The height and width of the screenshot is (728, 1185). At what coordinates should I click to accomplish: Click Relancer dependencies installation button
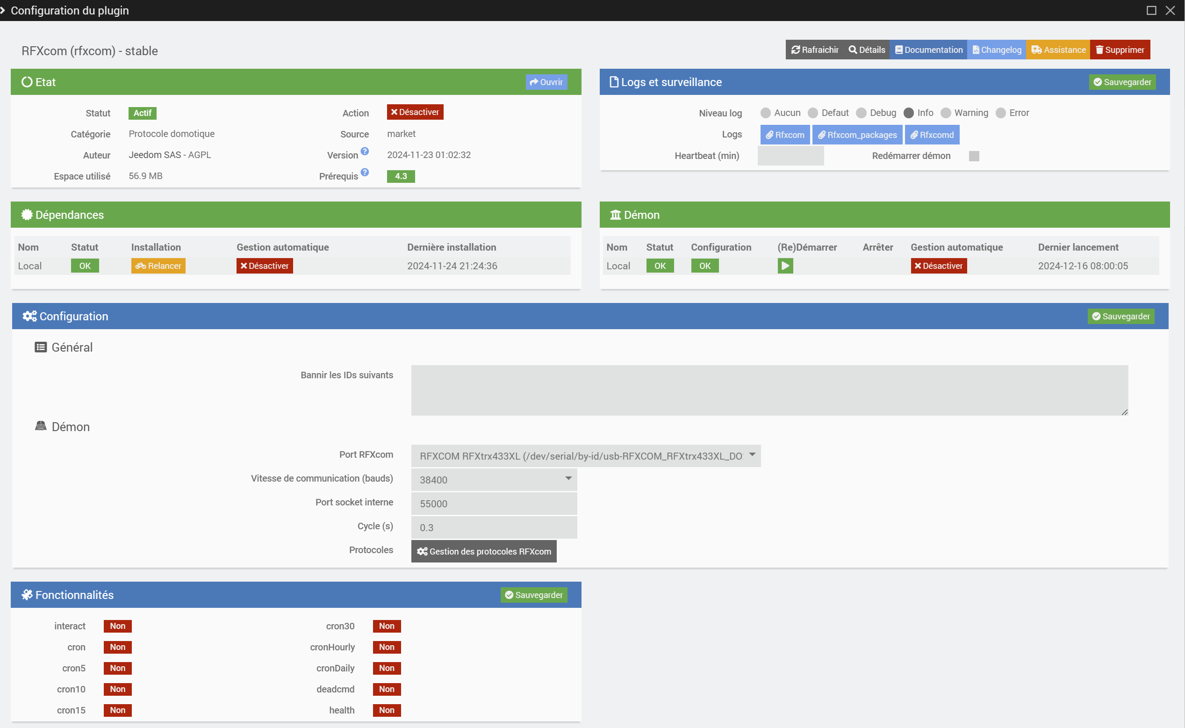pos(158,266)
